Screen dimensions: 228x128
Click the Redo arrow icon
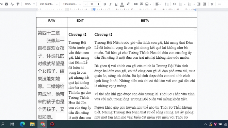(x=1, y=4)
